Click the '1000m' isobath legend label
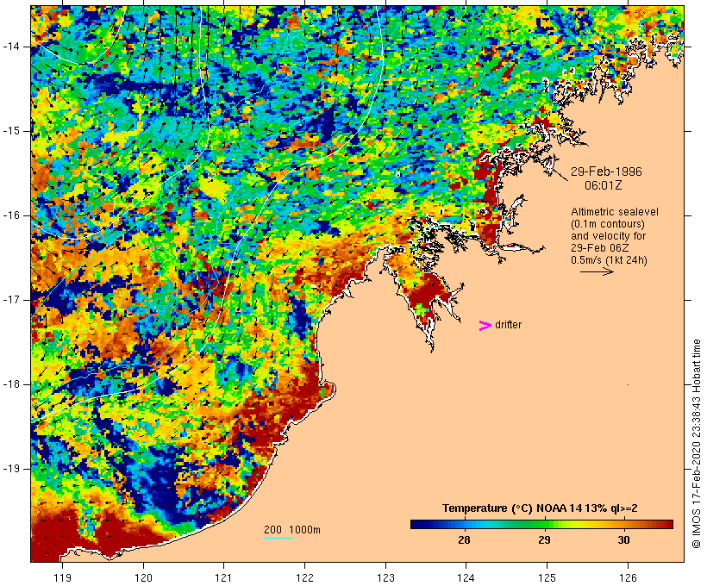The width and height of the screenshot is (707, 586). pos(305,530)
